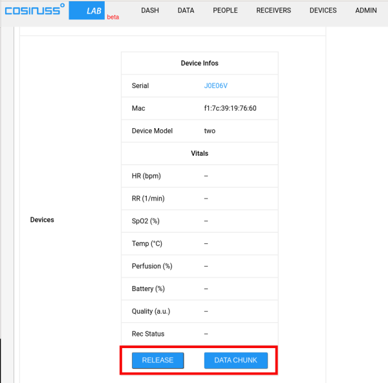This screenshot has height=383, width=388.
Task: Click the Mac address f1:7c:39:19:76:60
Action: coord(230,108)
